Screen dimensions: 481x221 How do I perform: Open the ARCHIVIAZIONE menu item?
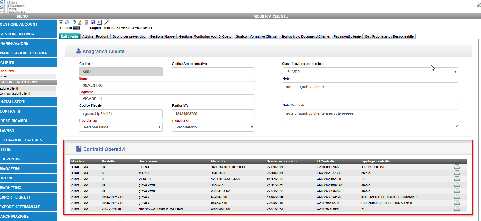click(x=28, y=217)
